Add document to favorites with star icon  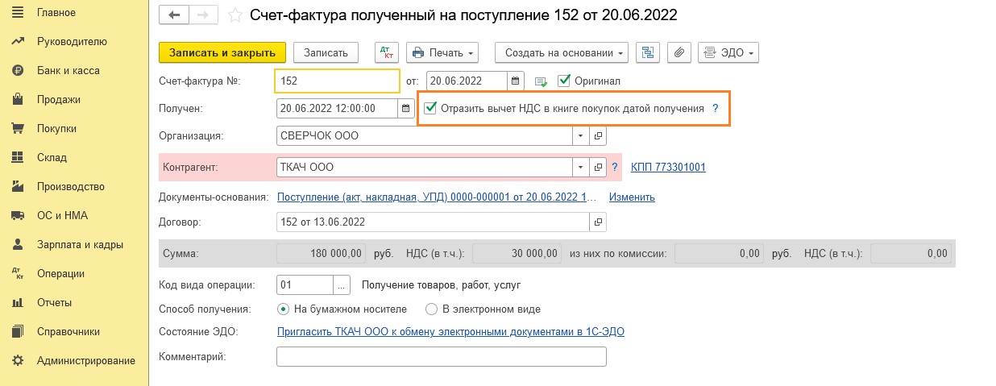tap(234, 15)
